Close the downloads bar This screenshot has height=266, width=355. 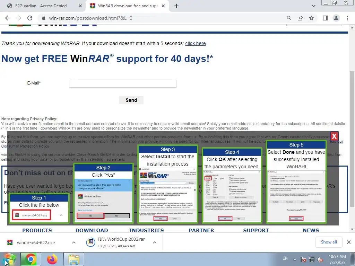[x=349, y=242]
